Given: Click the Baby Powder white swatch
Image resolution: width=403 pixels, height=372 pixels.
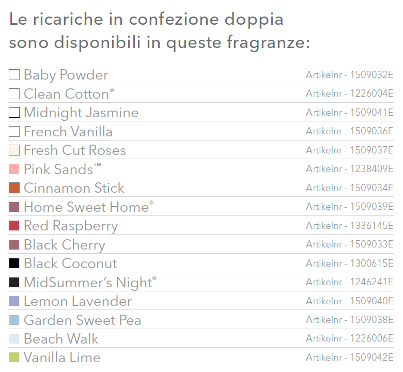Looking at the screenshot, I should click(14, 75).
